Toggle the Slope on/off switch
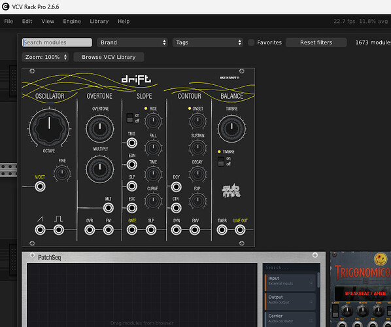The image size is (391, 327). point(129,118)
